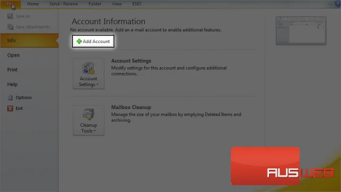Open the File tab
The height and width of the screenshot is (192, 341).
point(10,4)
